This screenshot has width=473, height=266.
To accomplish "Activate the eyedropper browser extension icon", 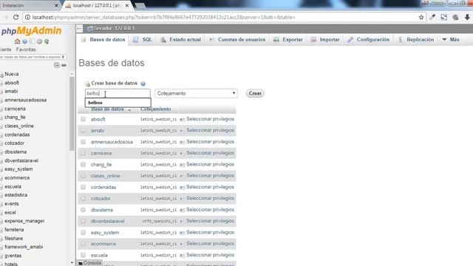I will click(432, 17).
